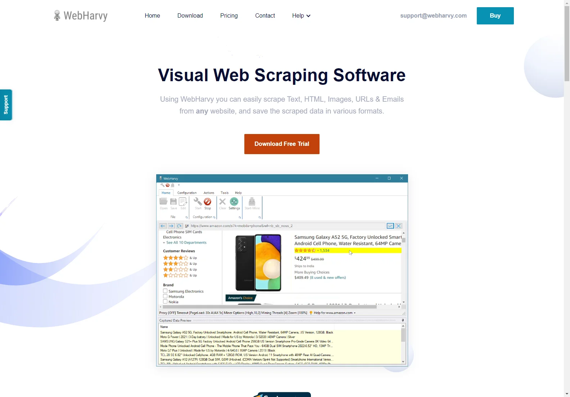Open the Pricing page
Screen dimensions: 570x397
(x=229, y=15)
